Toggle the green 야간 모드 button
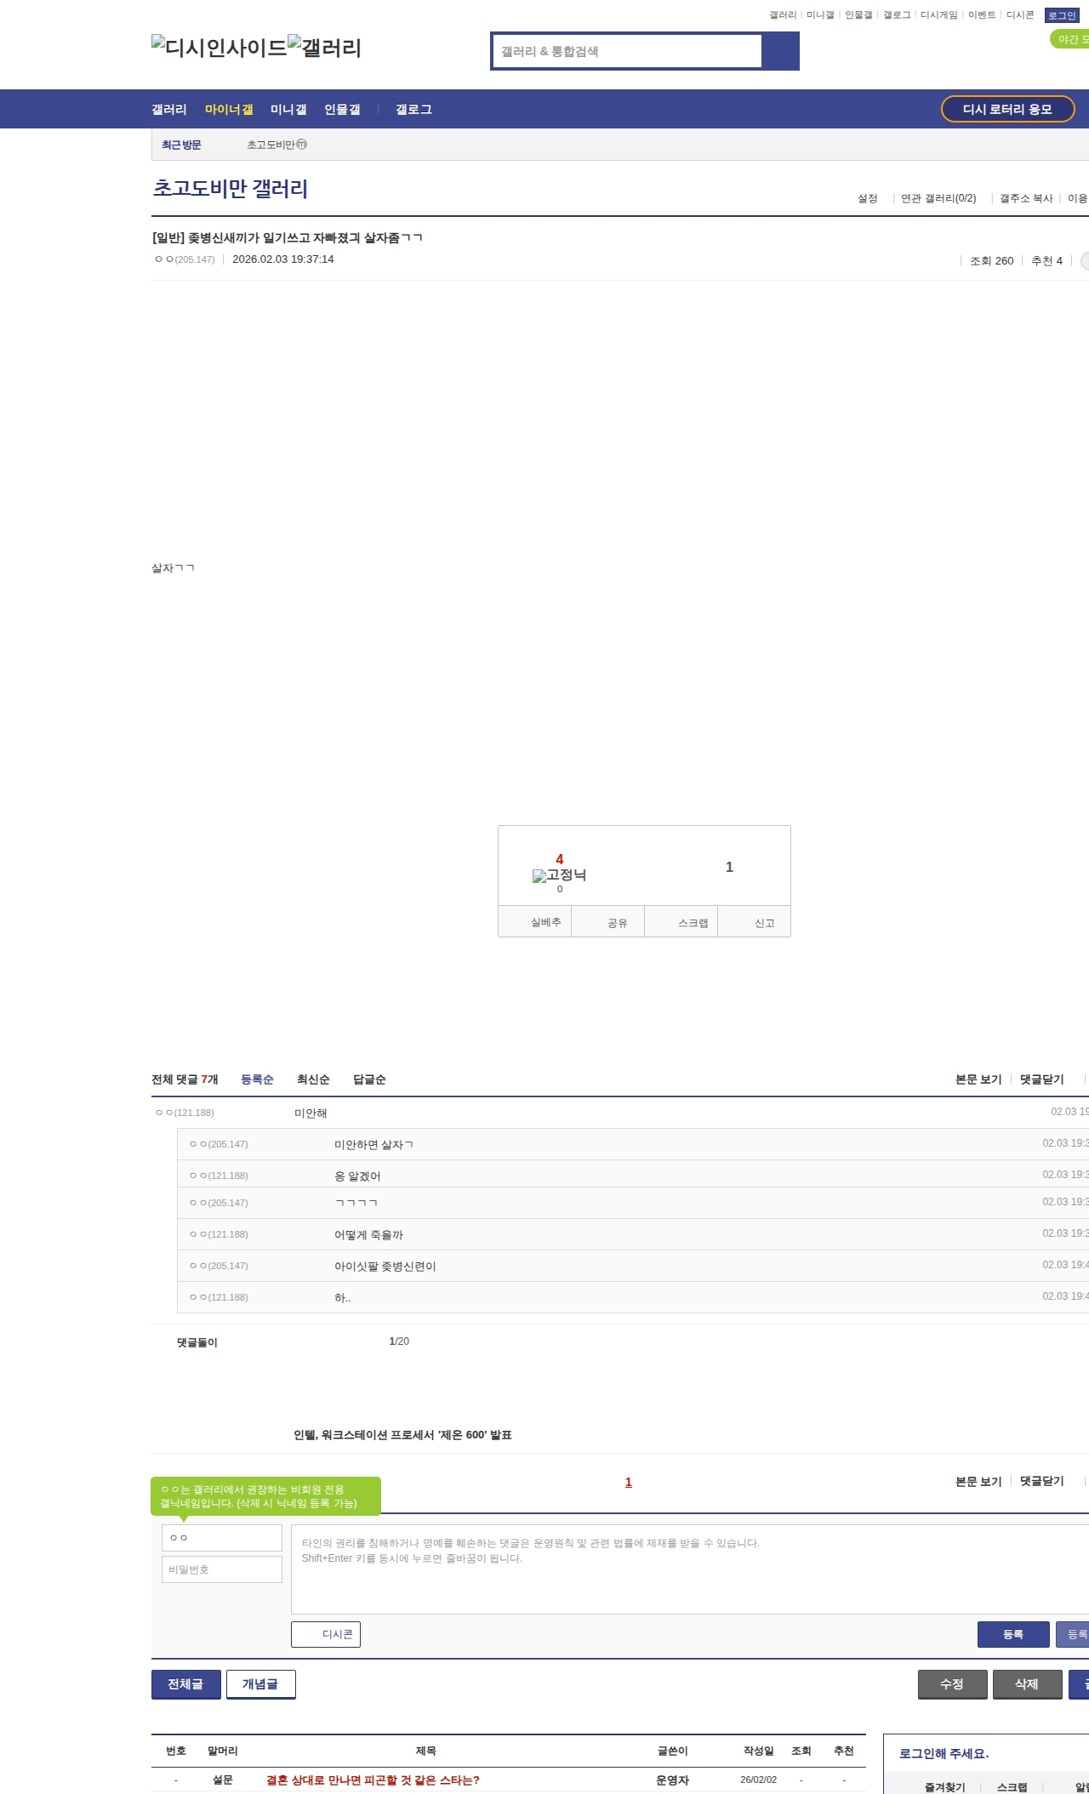1089x1794 pixels. (1070, 39)
